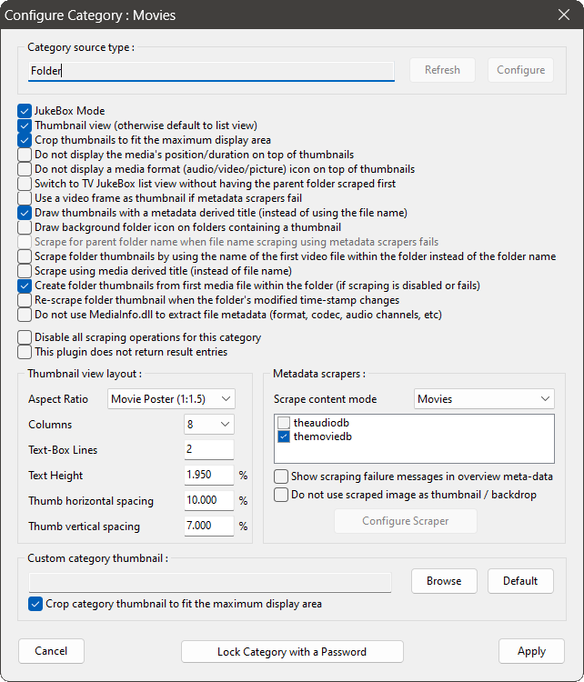This screenshot has height=682, width=584.
Task: Check Do not use scraped image as thumbnail
Action: click(281, 495)
